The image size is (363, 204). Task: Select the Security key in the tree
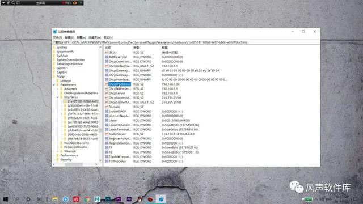[66, 160]
